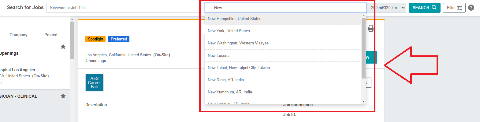Click the help question mark icon
Image resolution: width=480 pixels, height=122 pixels.
tap(471, 8)
